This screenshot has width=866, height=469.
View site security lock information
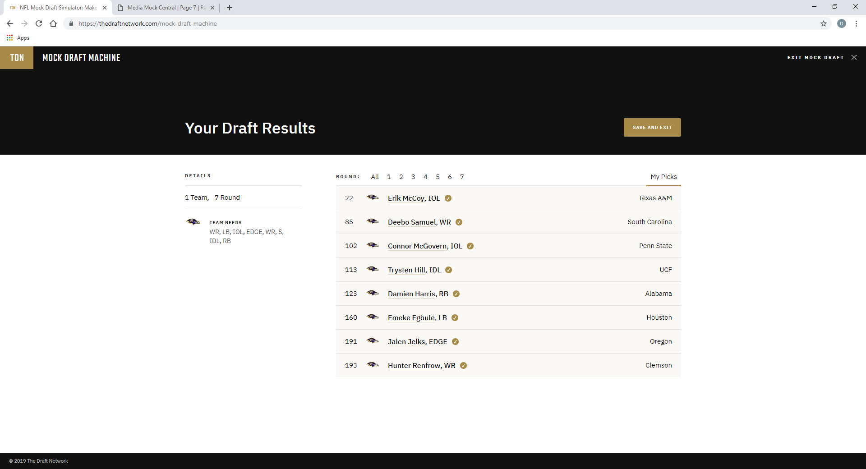[71, 23]
